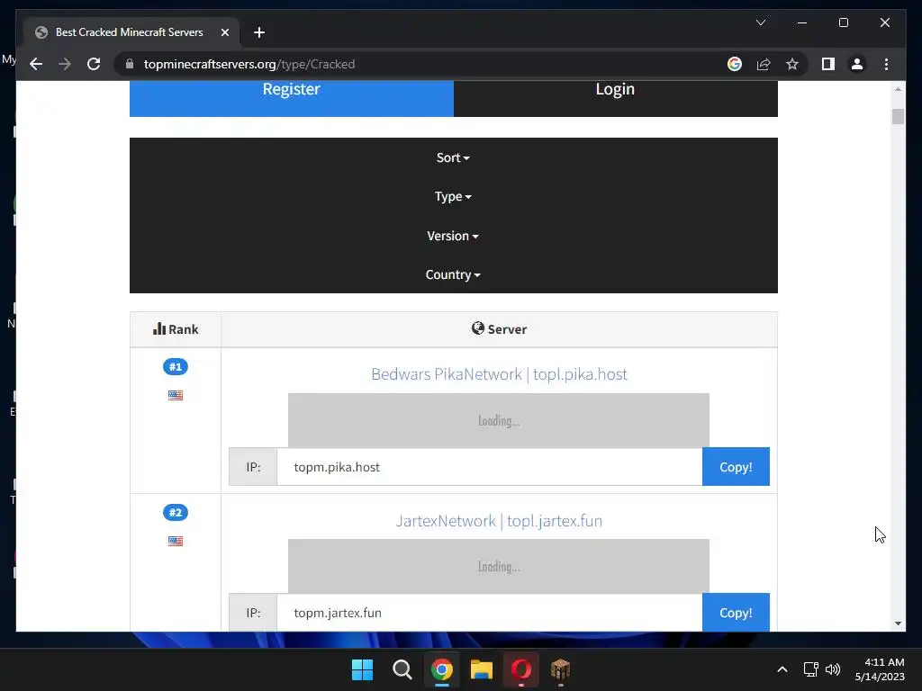The height and width of the screenshot is (691, 922).
Task: Select the topm.jartex.fun IP field
Action: click(x=489, y=612)
